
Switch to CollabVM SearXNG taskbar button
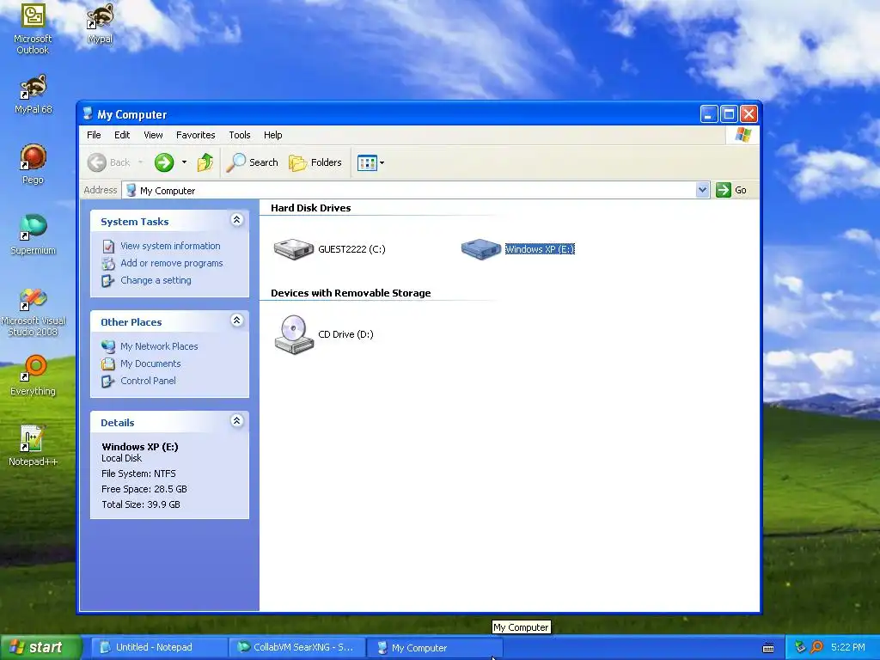[x=296, y=648]
